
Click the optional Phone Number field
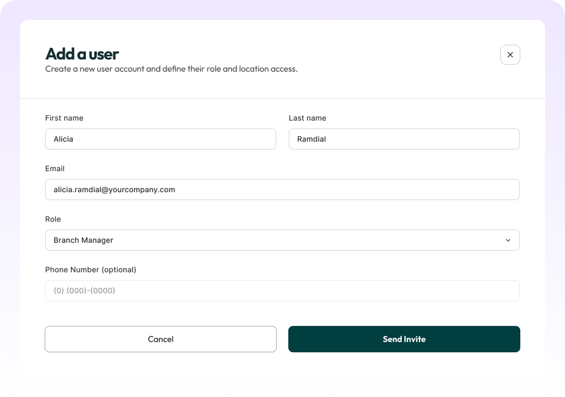pyautogui.click(x=282, y=290)
